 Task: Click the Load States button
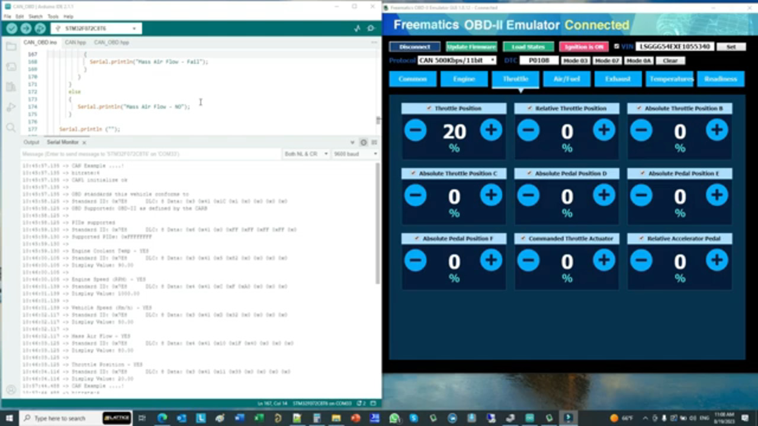528,47
